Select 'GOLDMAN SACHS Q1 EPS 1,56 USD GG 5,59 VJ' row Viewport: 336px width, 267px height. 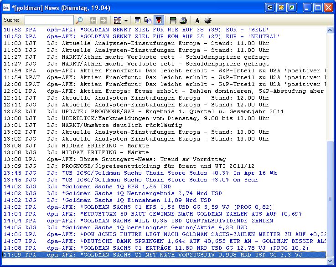point(165,207)
